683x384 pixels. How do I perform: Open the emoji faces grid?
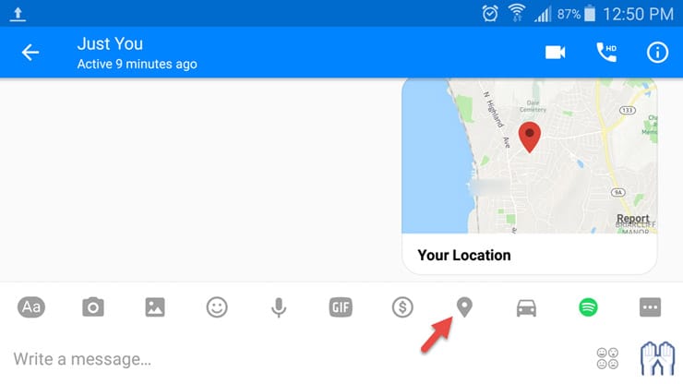tap(607, 358)
